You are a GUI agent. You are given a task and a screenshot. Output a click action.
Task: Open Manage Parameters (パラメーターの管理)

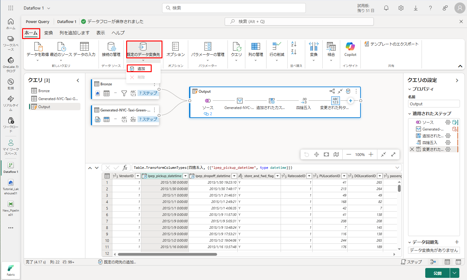pos(208,51)
